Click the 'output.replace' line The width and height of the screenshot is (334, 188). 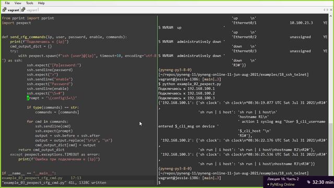pos(74,140)
